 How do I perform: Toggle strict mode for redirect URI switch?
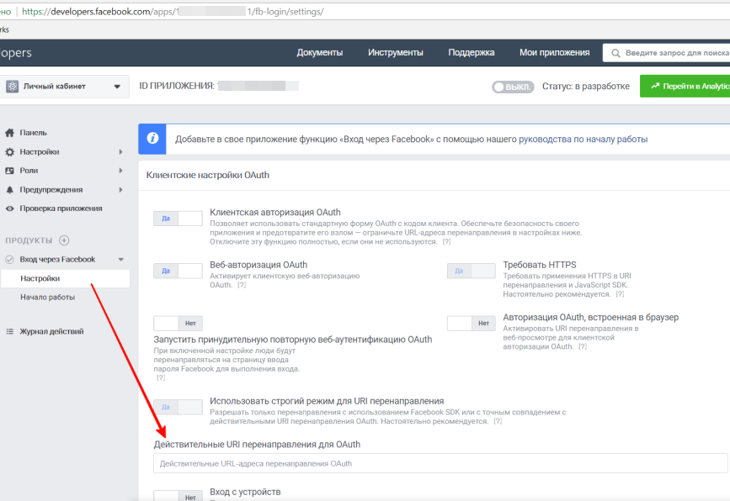[178, 407]
